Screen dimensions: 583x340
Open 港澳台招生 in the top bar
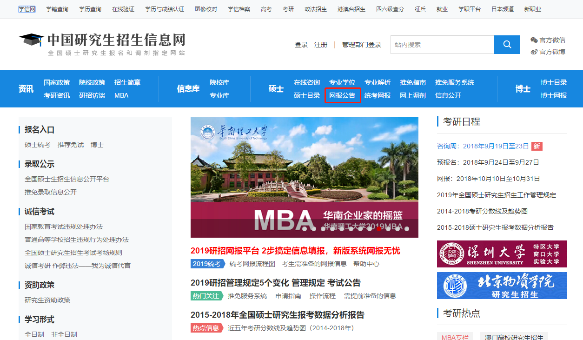click(351, 9)
